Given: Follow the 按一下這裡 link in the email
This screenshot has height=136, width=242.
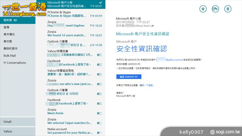Looking at the screenshot, I should point(147,85).
